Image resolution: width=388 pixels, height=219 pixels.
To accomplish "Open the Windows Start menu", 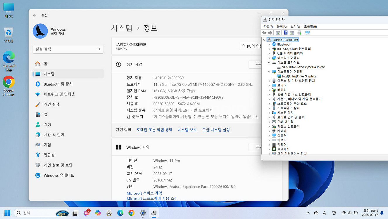I will [x=7, y=213].
